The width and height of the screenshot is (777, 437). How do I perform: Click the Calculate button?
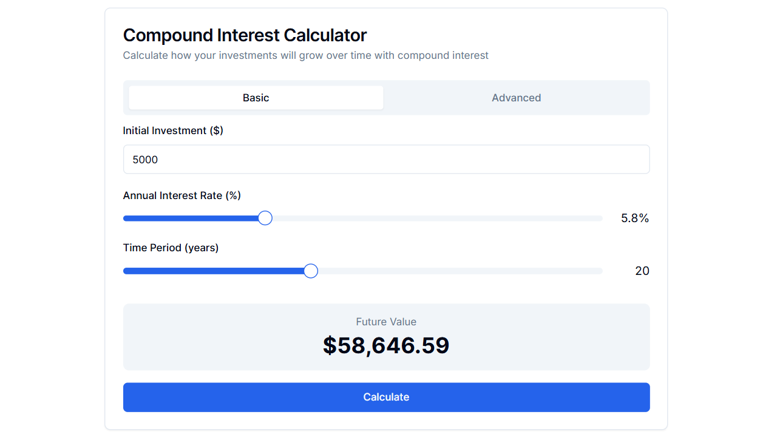click(x=386, y=397)
